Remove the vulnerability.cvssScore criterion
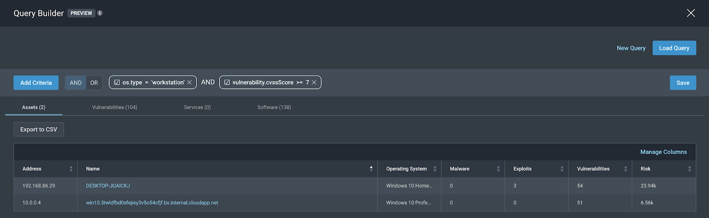 point(314,82)
